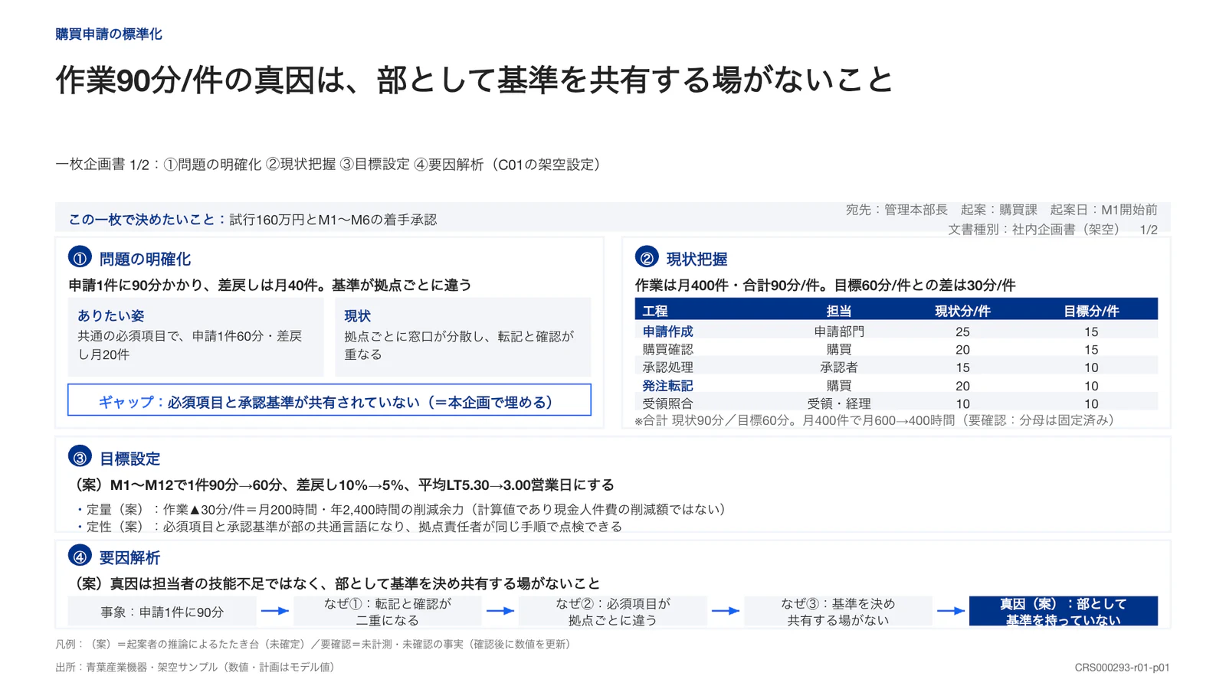1226x689 pixels.
Task: Select the "申請作成" row label
Action: tap(667, 331)
